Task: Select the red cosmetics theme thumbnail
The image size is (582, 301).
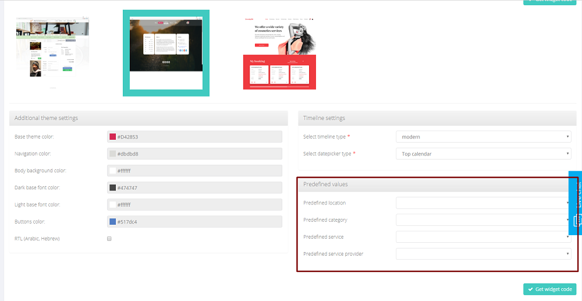Action: point(279,52)
